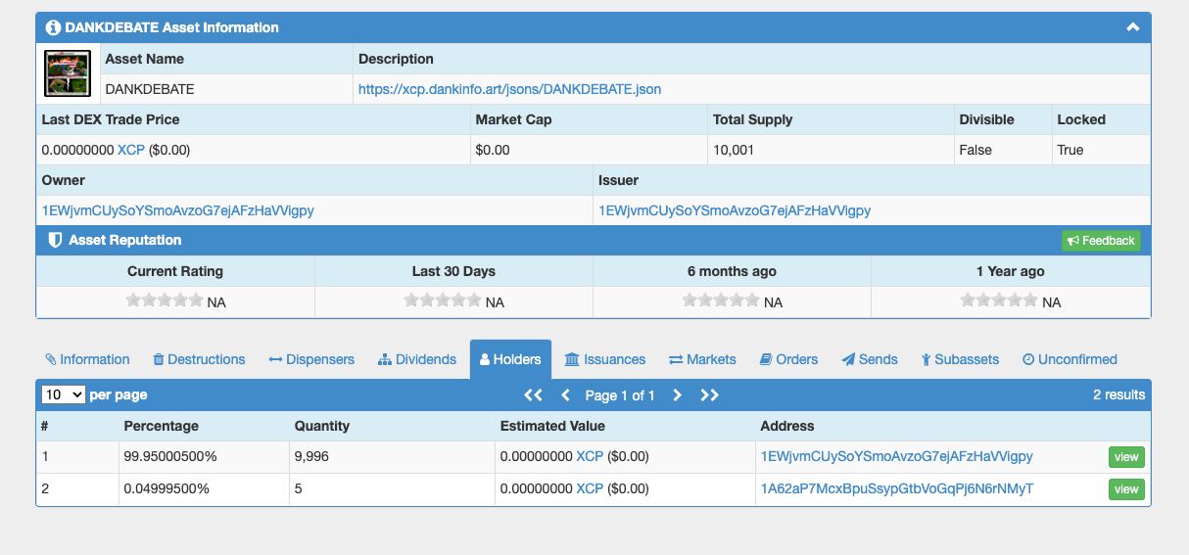Screen dimensions: 1189x555
Task: Open the Dividends tab
Action: coord(417,359)
